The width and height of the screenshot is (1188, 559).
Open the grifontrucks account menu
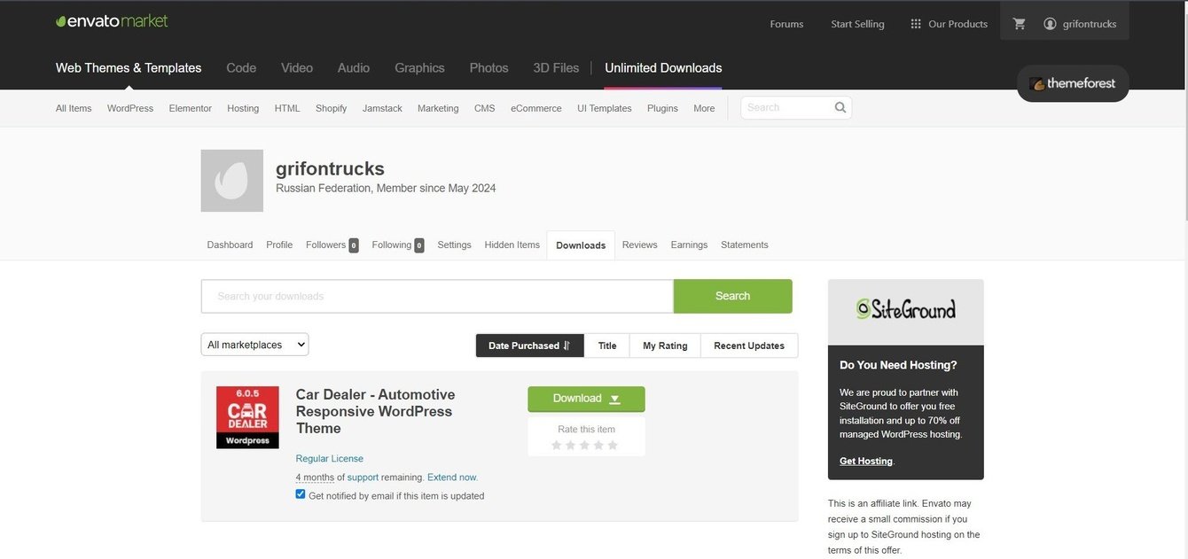(x=1080, y=24)
